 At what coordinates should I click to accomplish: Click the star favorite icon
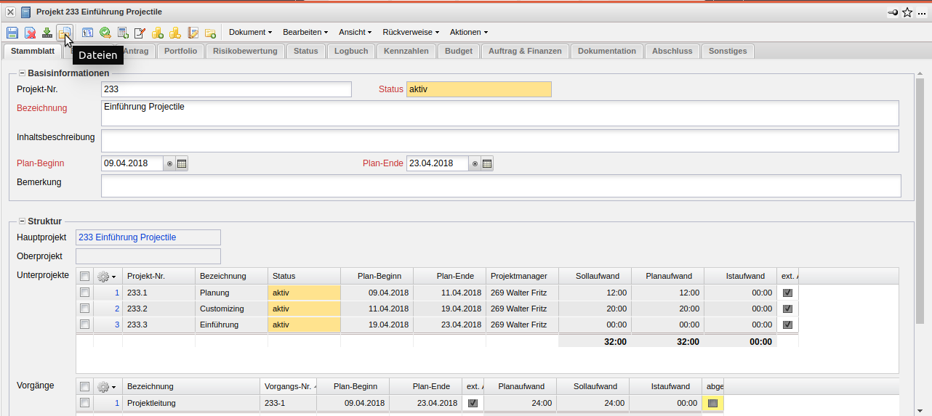tap(907, 12)
